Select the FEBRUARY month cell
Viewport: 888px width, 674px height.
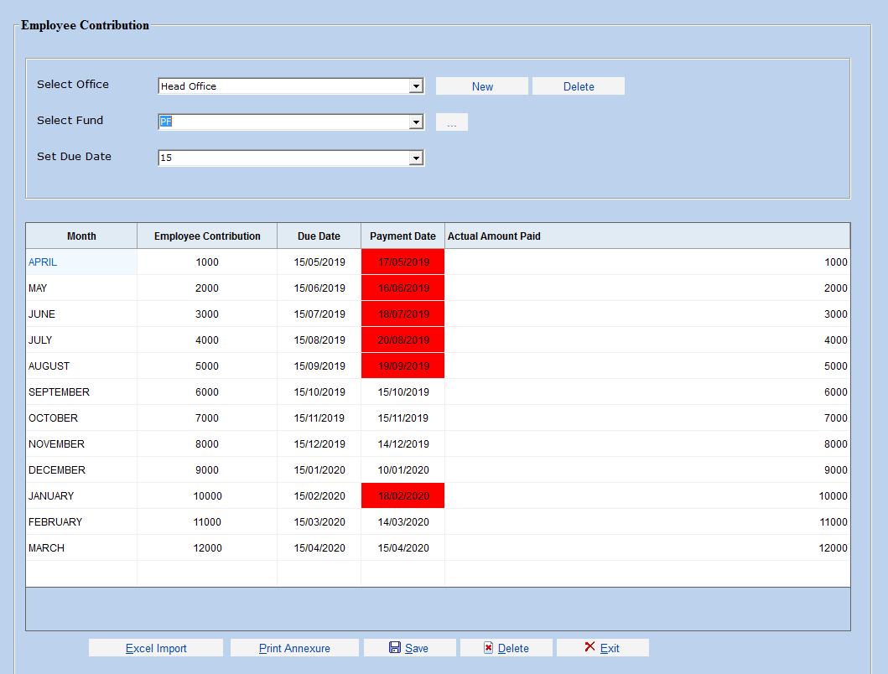(81, 523)
